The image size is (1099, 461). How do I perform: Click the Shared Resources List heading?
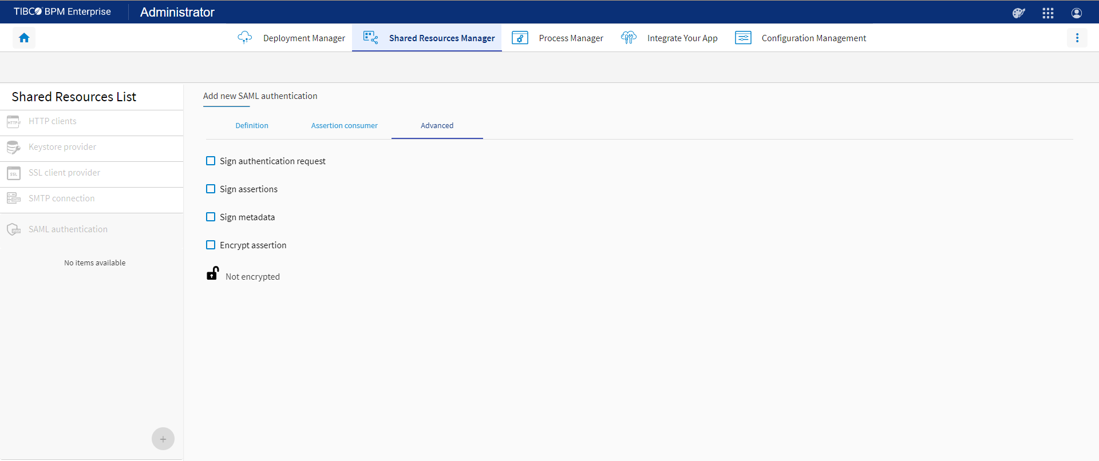[x=74, y=97]
